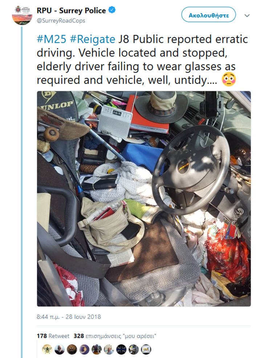View the 328 likes list
Viewport: 267px width, 358px height.
tap(115, 336)
